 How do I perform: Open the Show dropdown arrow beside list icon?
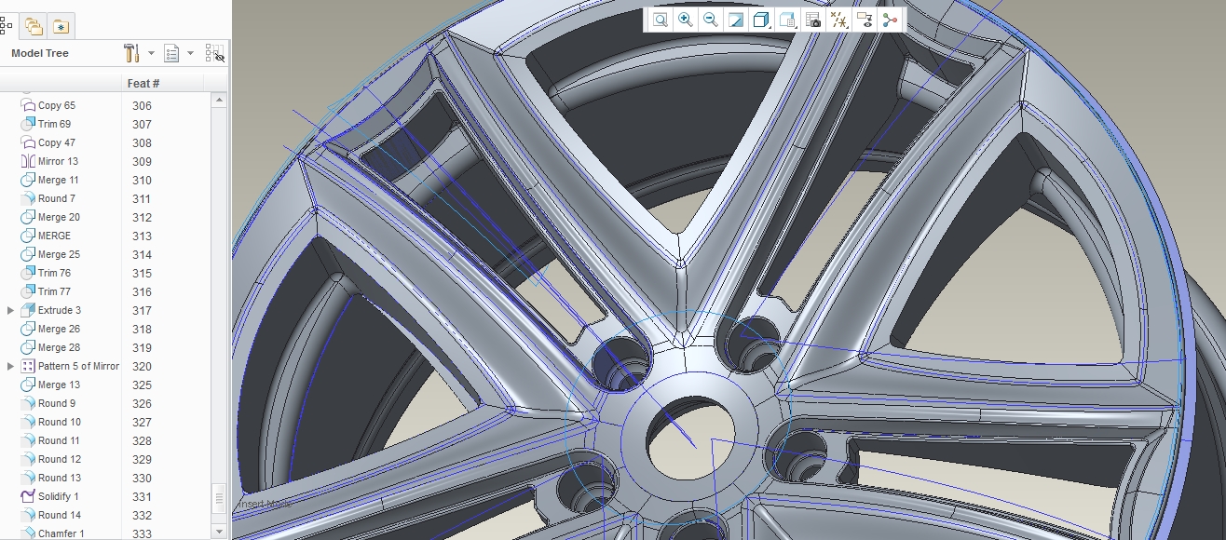pos(190,53)
